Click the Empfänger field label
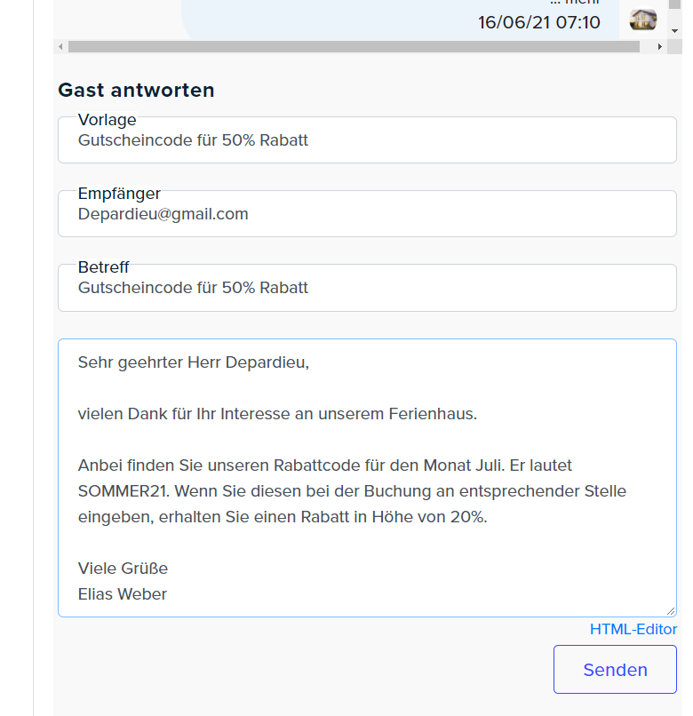693x716 pixels. (x=119, y=194)
